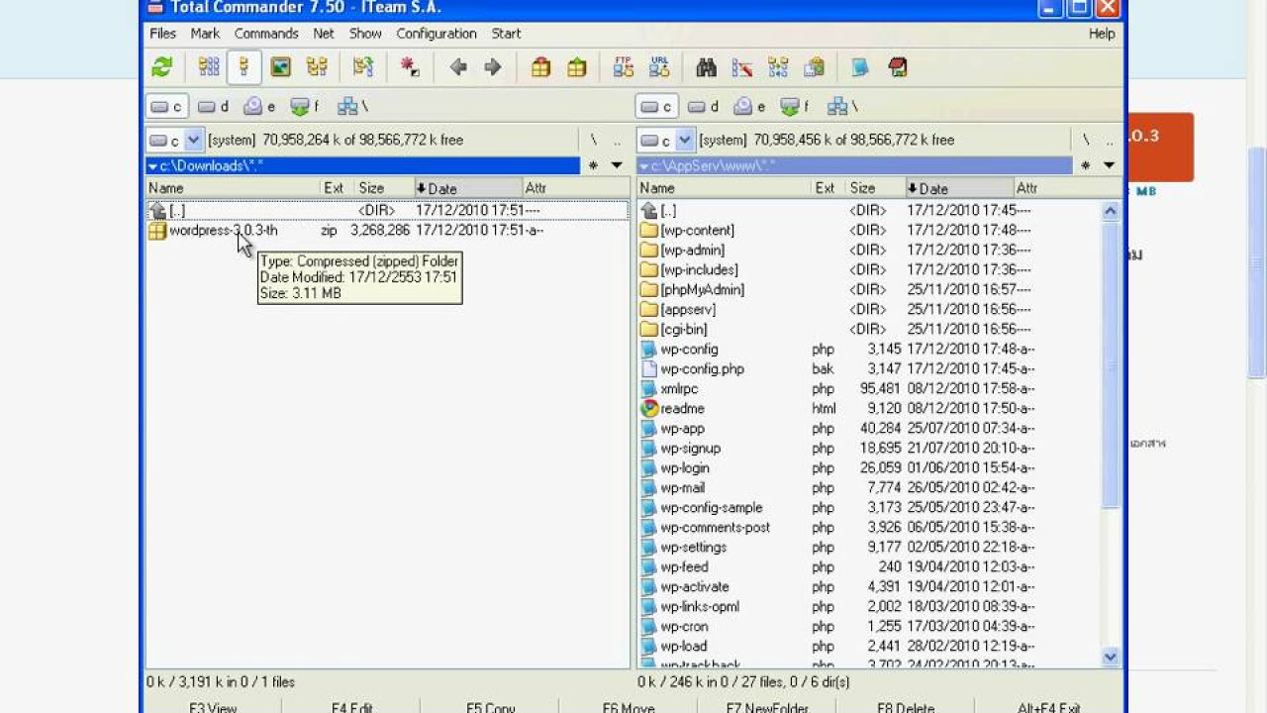This screenshot has height=713, width=1267.
Task: Open the Help menu
Action: pyautogui.click(x=1102, y=33)
